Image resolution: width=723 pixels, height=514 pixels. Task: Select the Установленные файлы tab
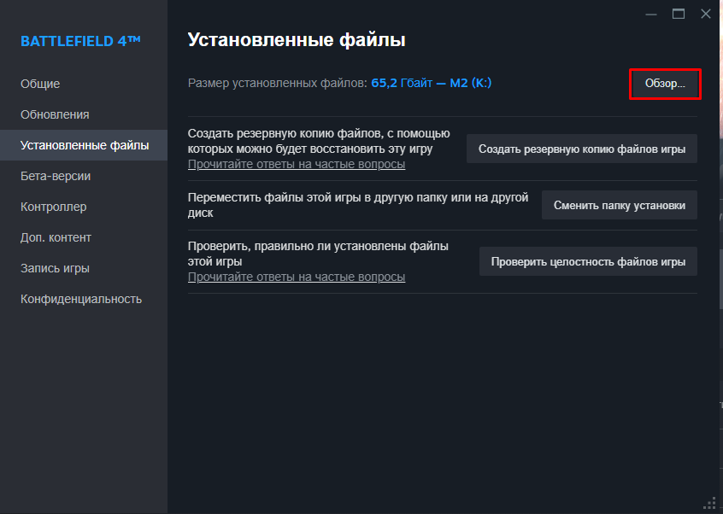click(x=85, y=145)
